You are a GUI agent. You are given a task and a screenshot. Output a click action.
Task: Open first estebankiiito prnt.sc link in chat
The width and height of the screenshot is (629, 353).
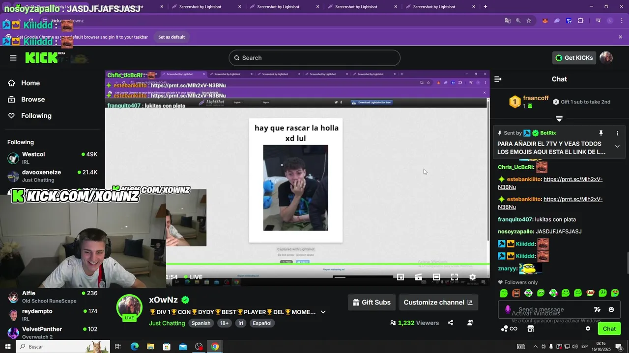[x=550, y=183]
